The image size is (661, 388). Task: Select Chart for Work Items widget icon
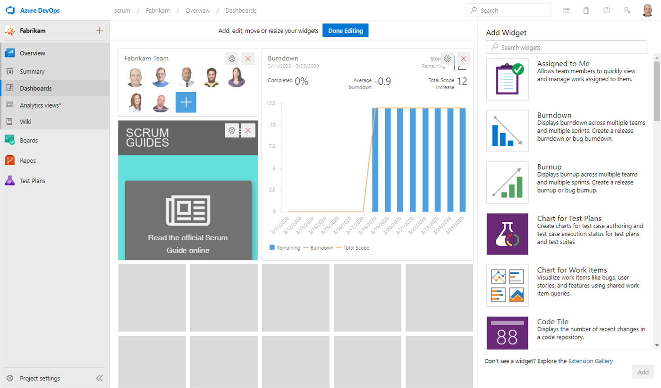pyautogui.click(x=508, y=286)
